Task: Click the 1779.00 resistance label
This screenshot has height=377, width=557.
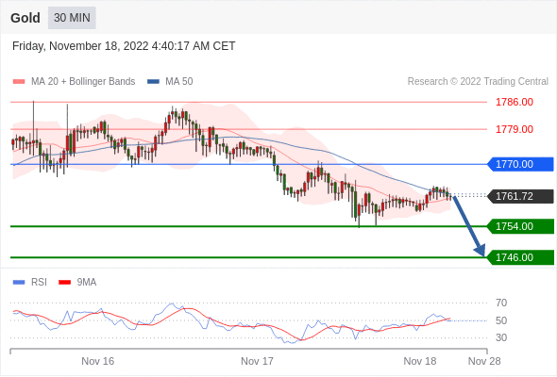Action: pyautogui.click(x=515, y=129)
